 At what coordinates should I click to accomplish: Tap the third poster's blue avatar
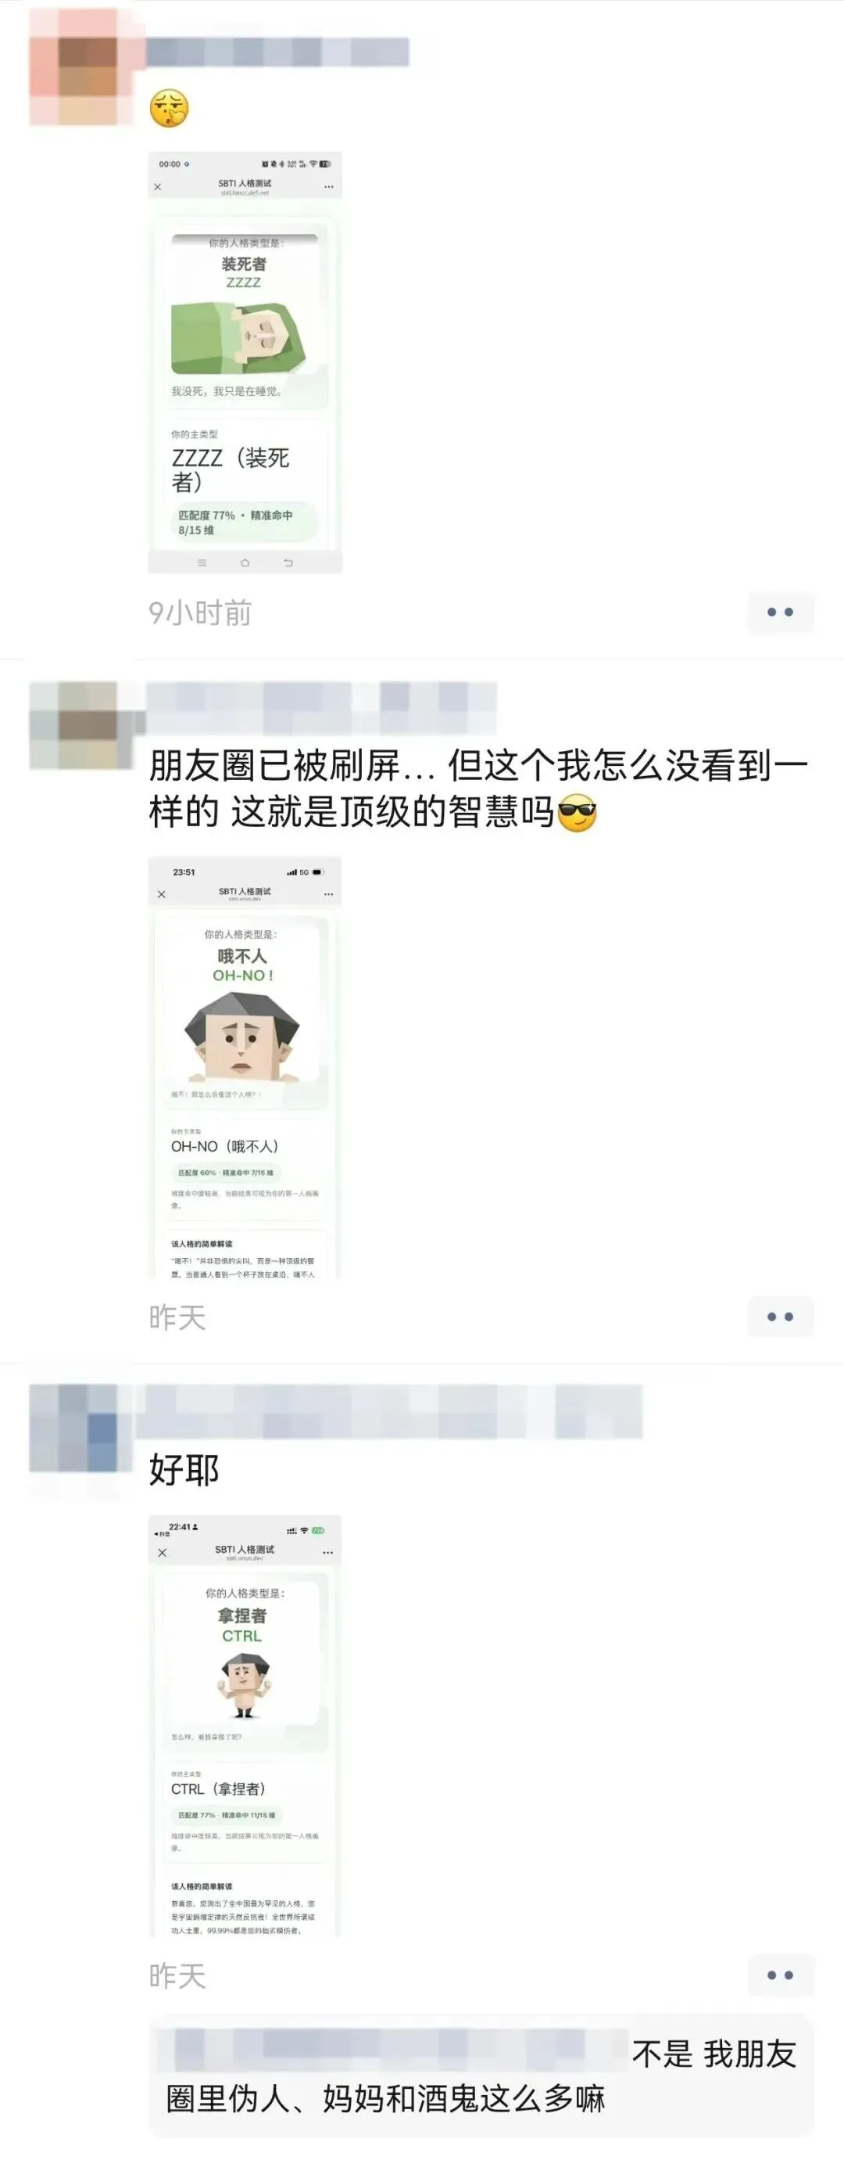pos(81,1429)
